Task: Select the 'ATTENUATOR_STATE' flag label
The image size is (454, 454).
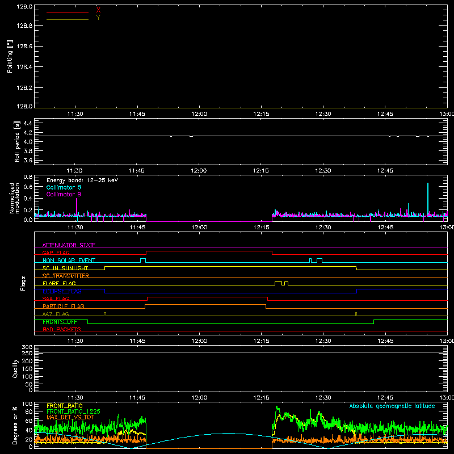Action: click(x=69, y=245)
